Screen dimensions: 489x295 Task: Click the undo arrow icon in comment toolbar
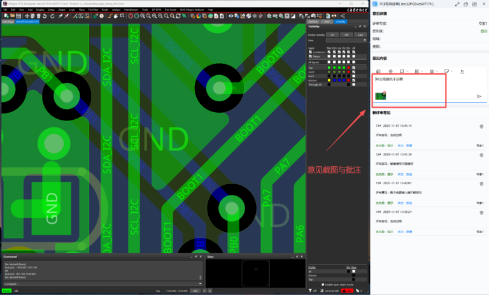point(462,71)
